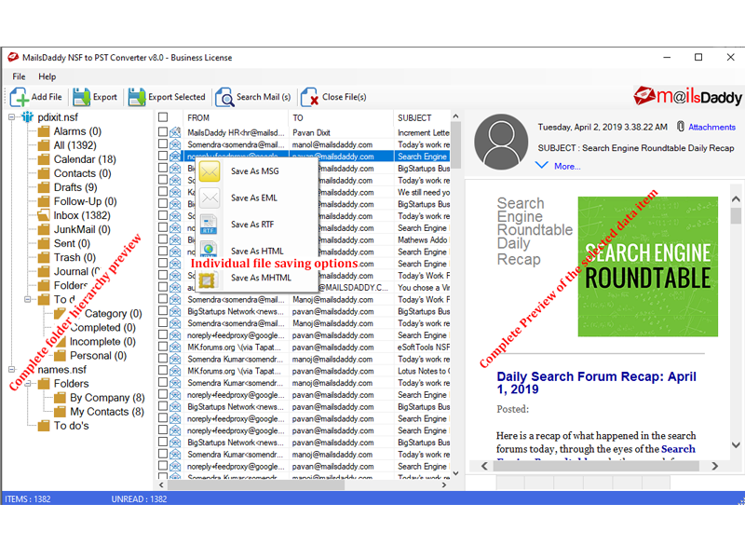Click the Drafts (9) folder icon
Image resolution: width=745 pixels, height=559 pixels.
coord(44,187)
